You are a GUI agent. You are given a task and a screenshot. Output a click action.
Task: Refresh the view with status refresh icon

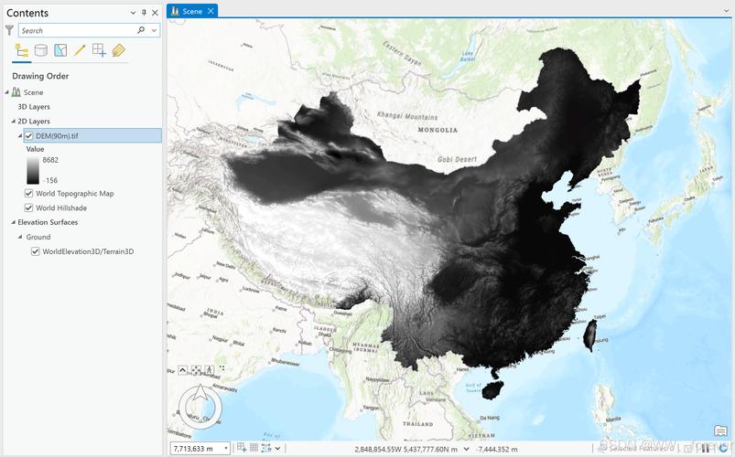tap(722, 449)
